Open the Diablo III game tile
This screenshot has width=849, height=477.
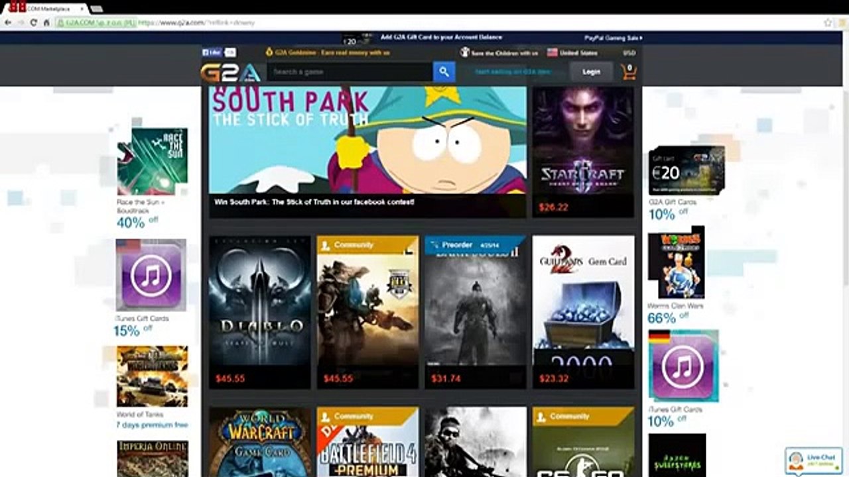click(260, 312)
